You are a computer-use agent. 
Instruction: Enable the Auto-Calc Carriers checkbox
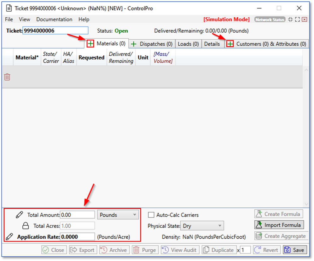tap(151, 215)
